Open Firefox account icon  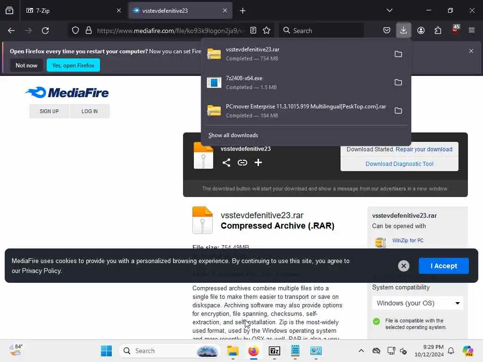point(421,31)
